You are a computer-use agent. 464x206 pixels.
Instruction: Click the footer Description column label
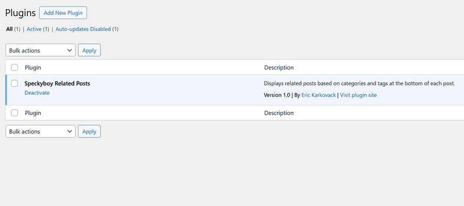(x=279, y=113)
